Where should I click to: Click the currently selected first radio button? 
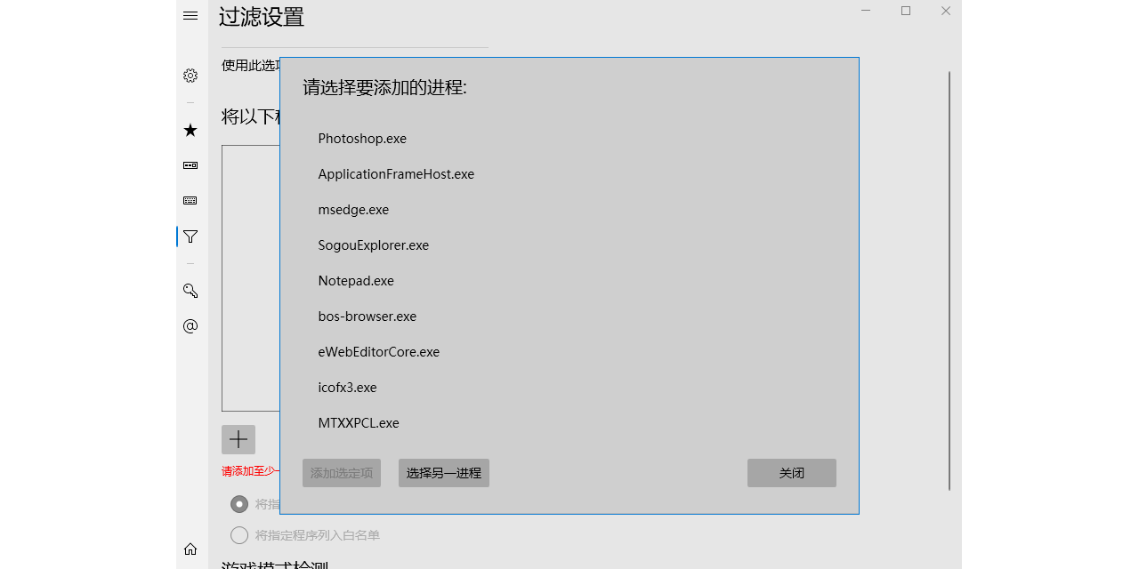[x=238, y=503]
